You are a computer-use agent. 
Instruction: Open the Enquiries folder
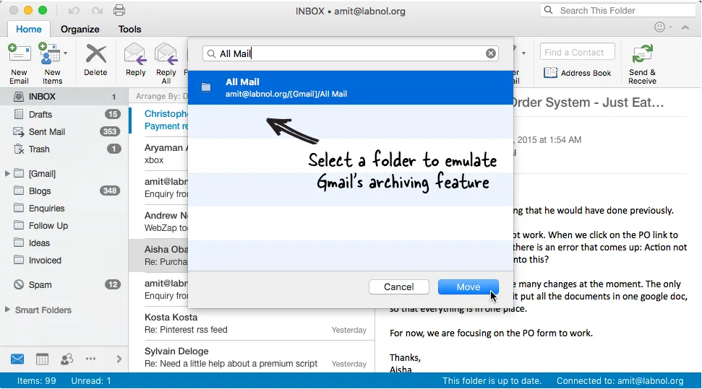(64, 209)
